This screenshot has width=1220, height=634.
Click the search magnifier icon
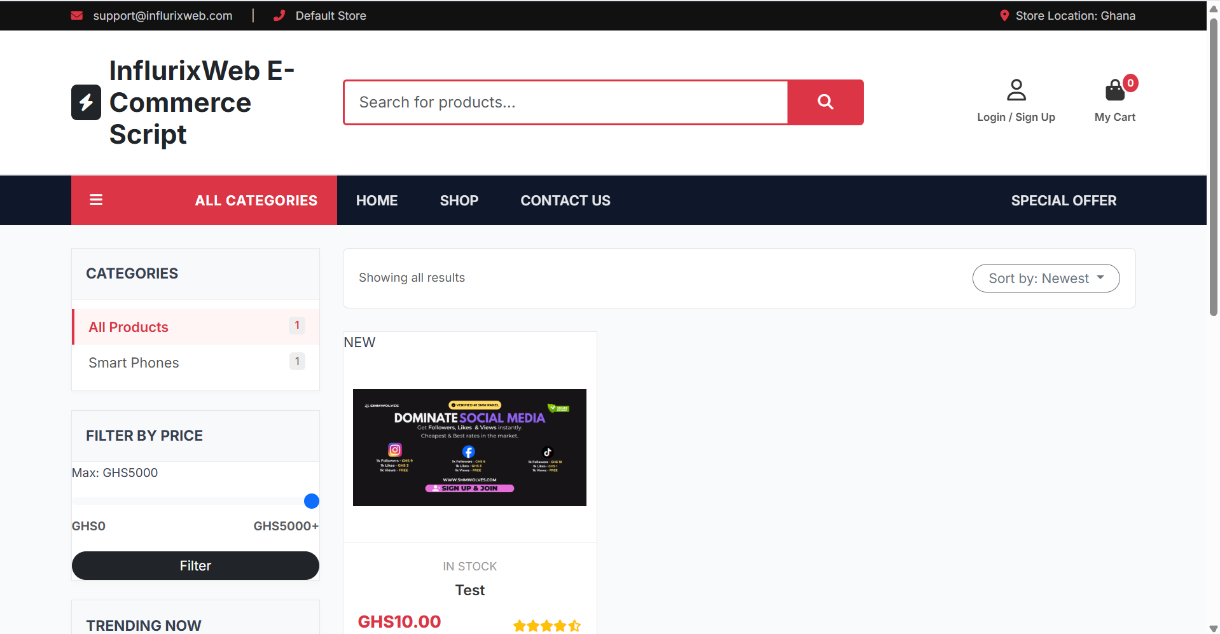tap(825, 102)
